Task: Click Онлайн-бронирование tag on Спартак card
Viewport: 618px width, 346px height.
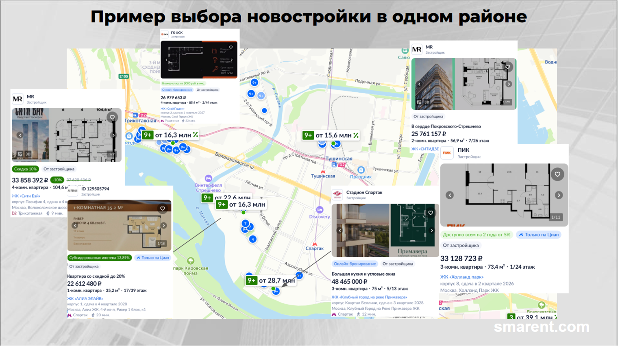Action: click(355, 264)
